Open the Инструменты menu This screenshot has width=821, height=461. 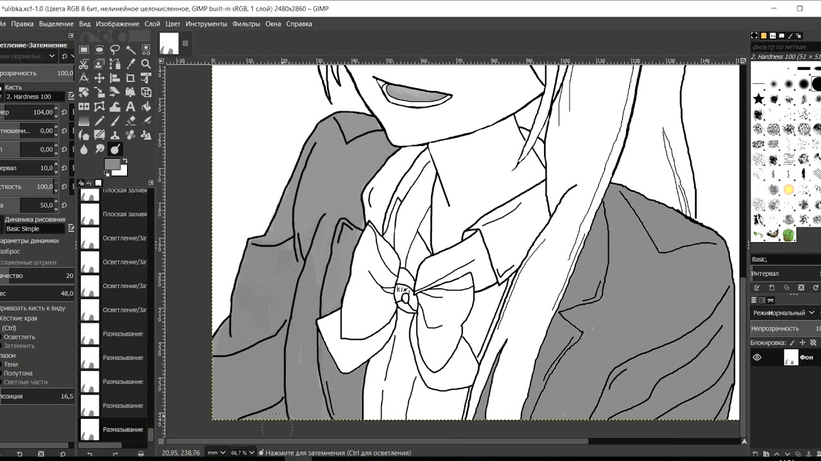click(207, 24)
